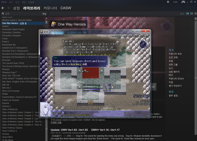The height and width of the screenshot is (141, 197).
Task: Go back with the left arrow button
Action: click(3, 8)
